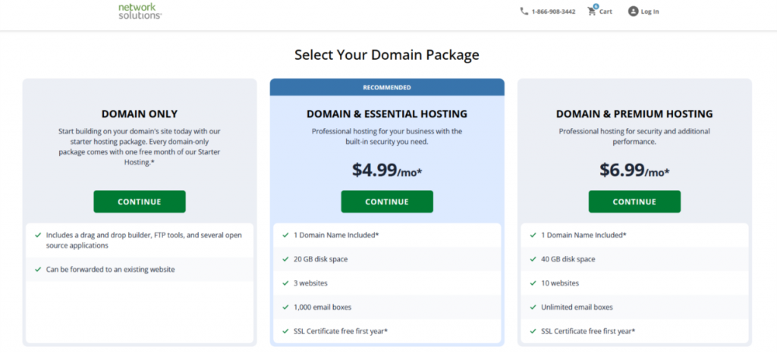Click checkmark beside Can be forwarded item
The height and width of the screenshot is (353, 777).
(38, 269)
